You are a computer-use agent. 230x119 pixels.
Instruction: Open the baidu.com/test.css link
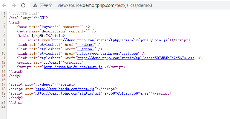[108, 54]
